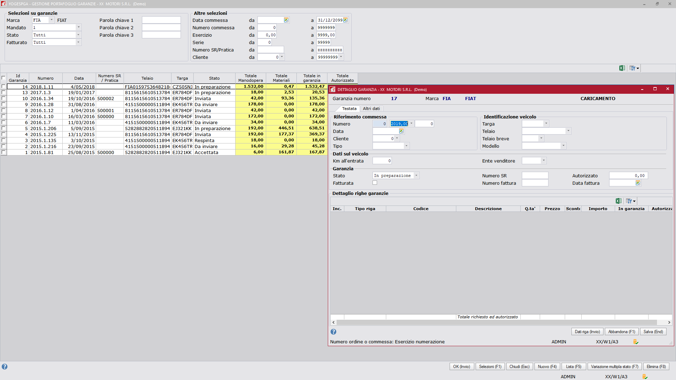Click OK (Invio) button
The height and width of the screenshot is (380, 676).
[462, 367]
